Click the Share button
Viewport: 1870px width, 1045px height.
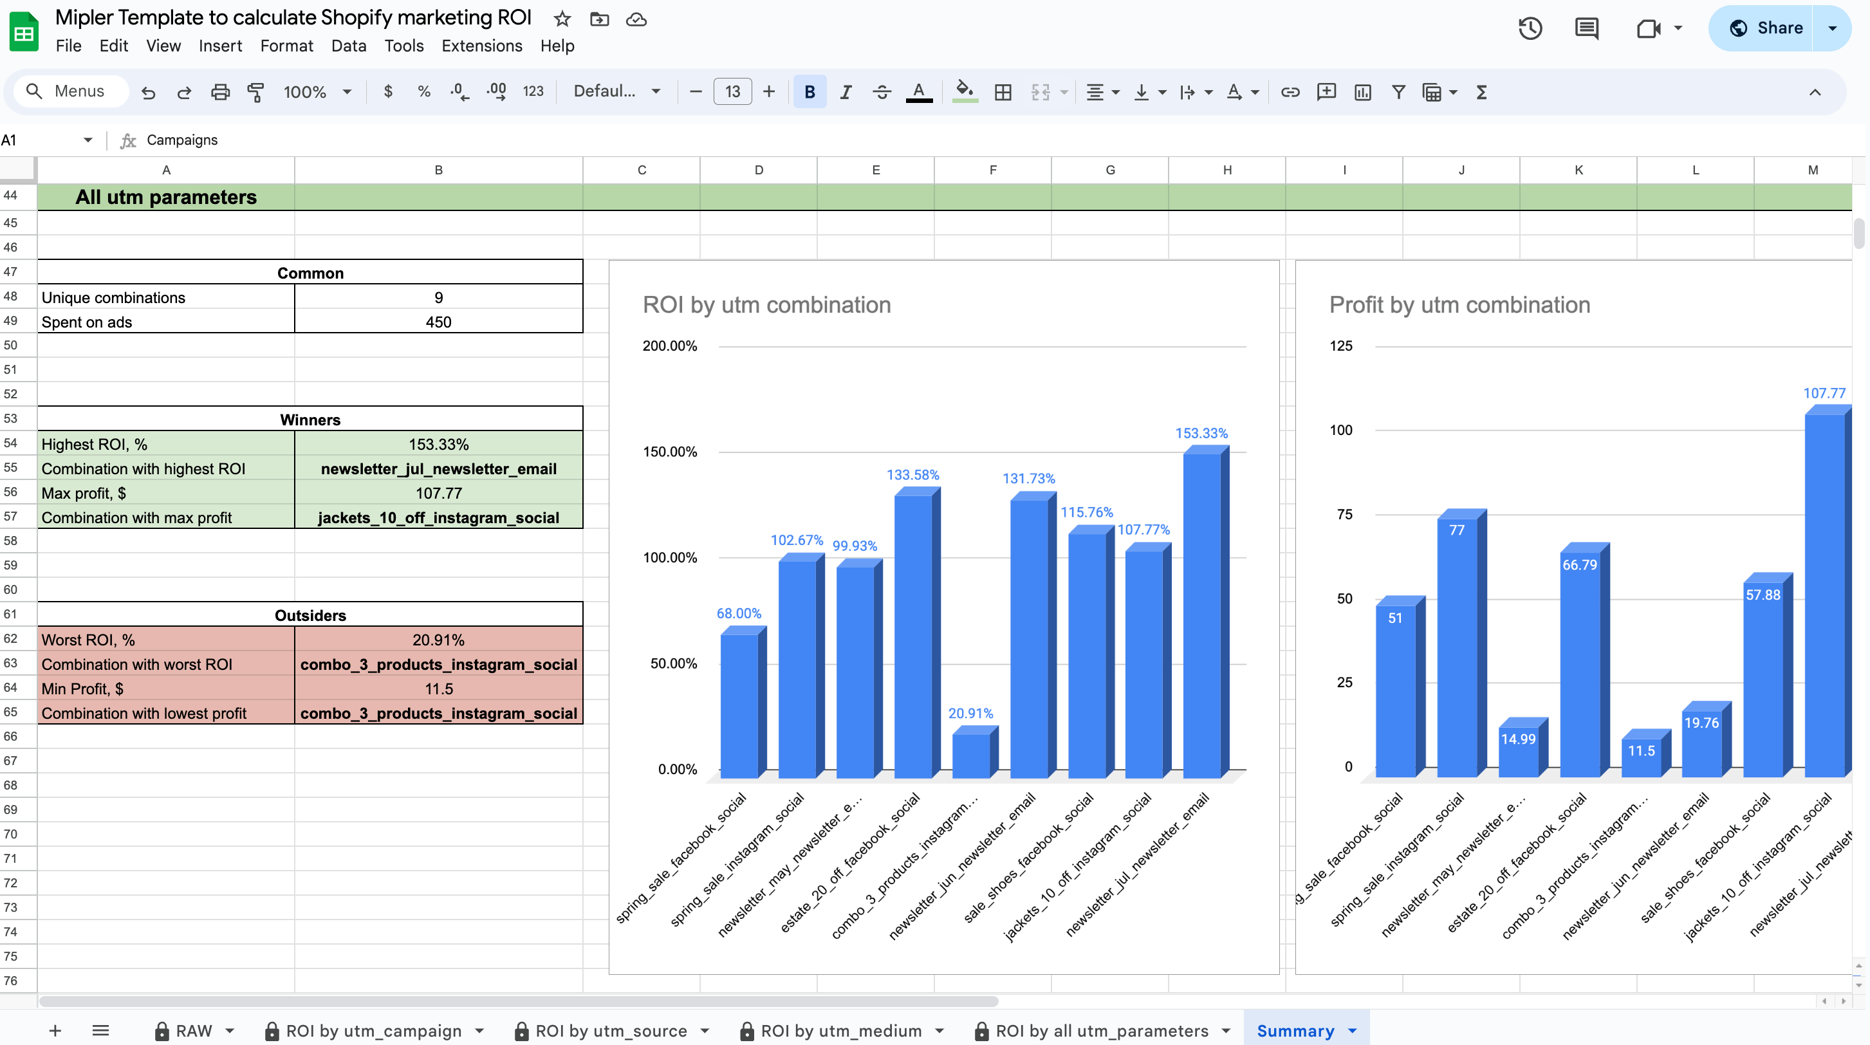(1766, 28)
